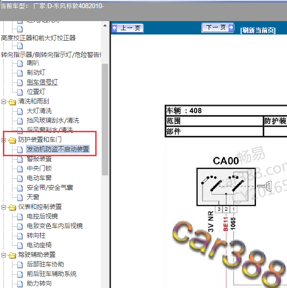
Task: Click the page icon beside 喇叭
Action: (20, 63)
